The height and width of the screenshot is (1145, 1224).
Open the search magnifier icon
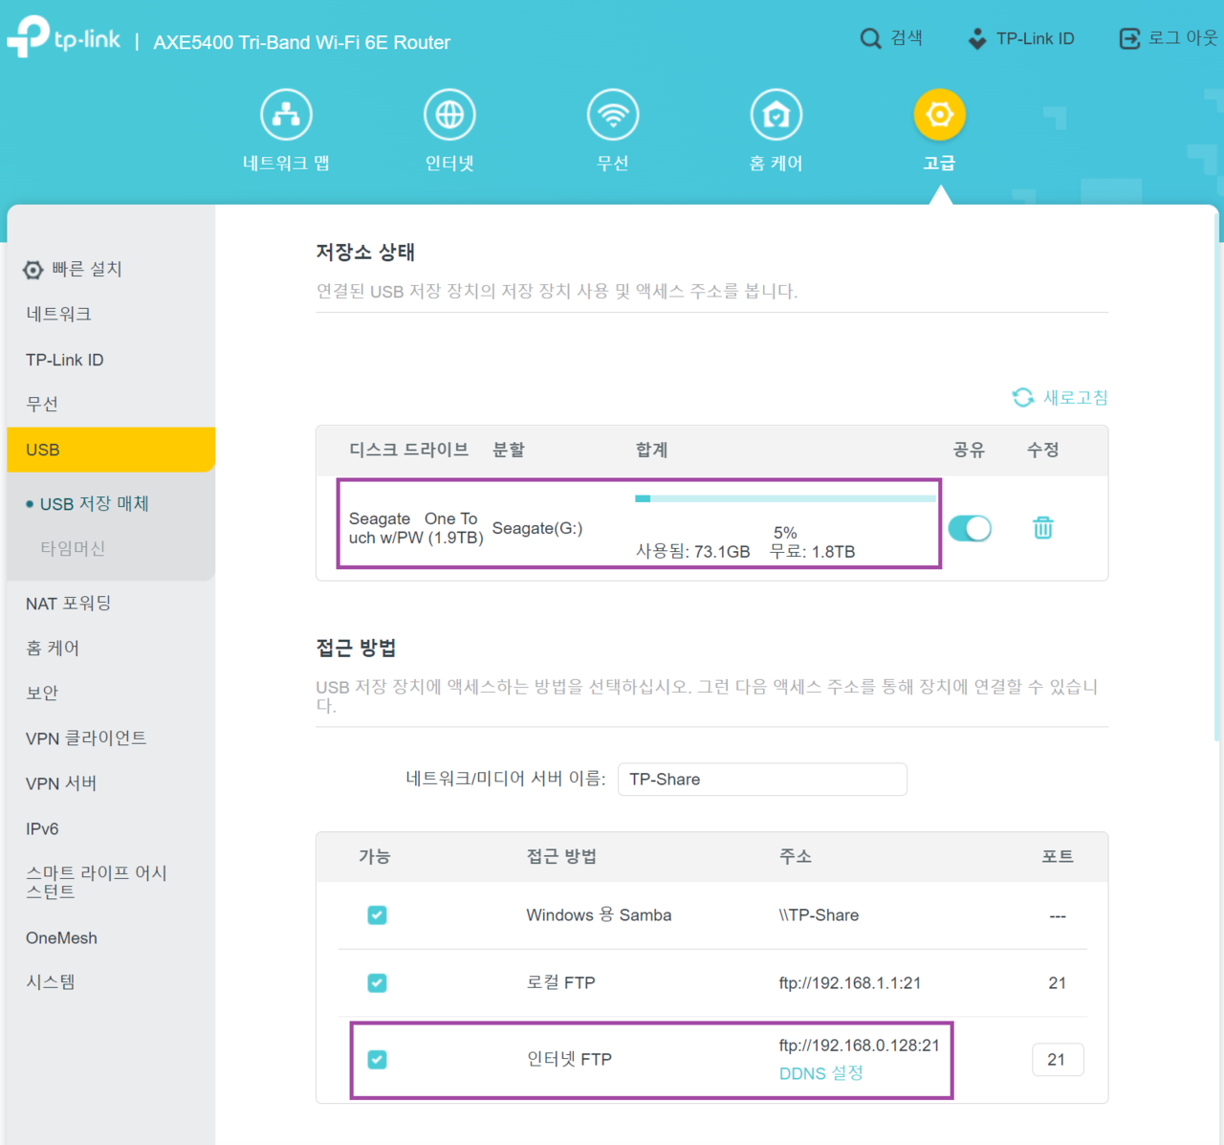[x=870, y=38]
